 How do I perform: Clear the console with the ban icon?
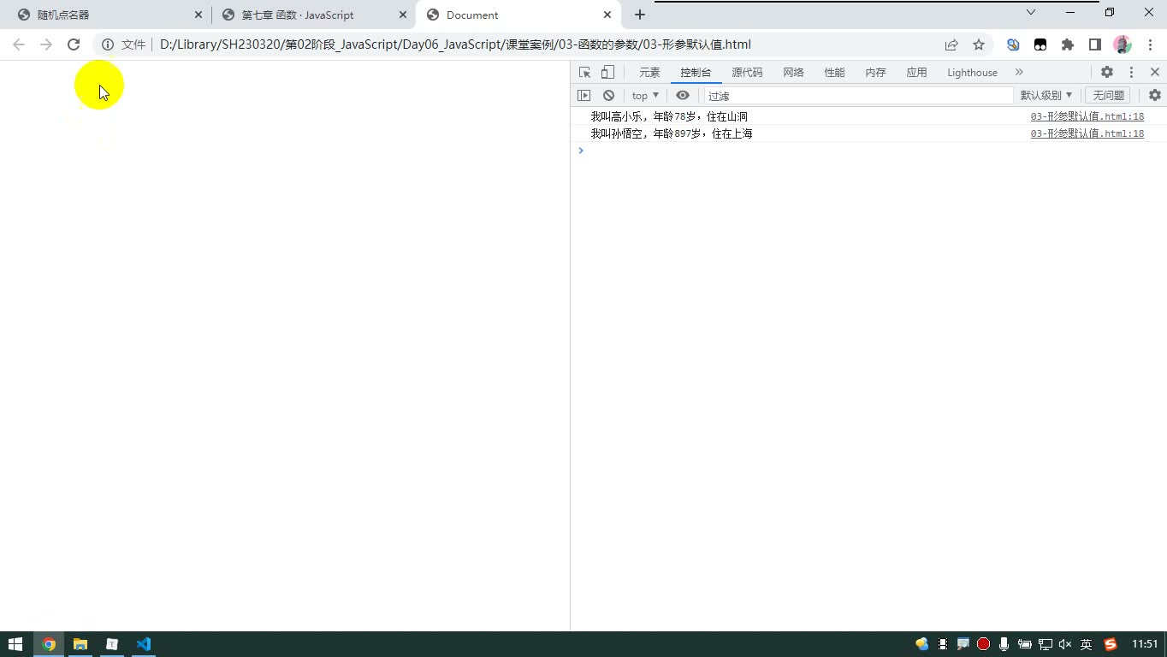pos(608,96)
